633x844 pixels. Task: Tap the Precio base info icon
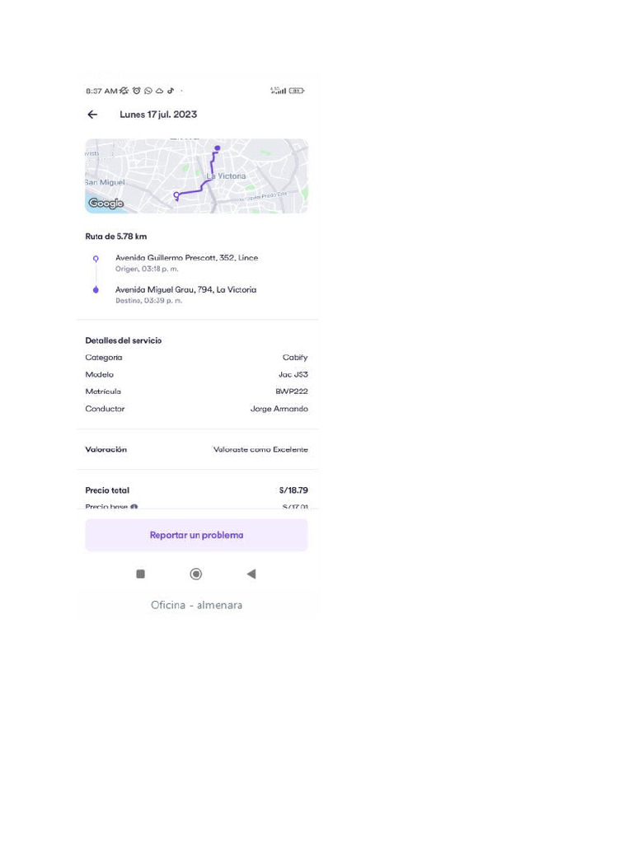pyautogui.click(x=134, y=507)
